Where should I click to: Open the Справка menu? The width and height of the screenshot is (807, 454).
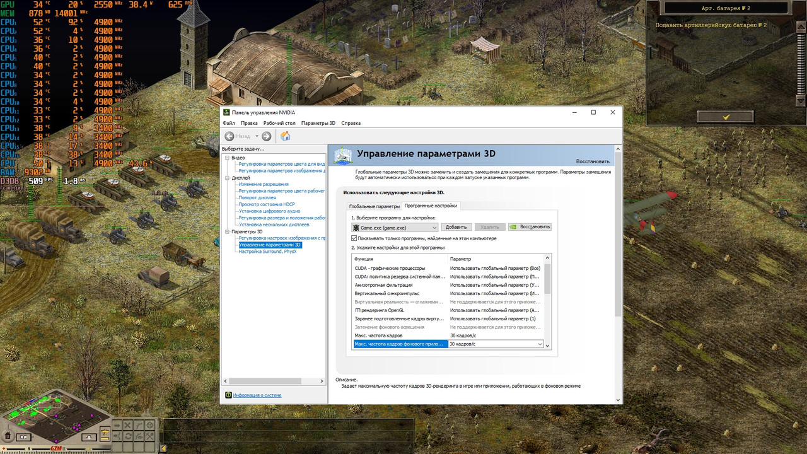351,123
